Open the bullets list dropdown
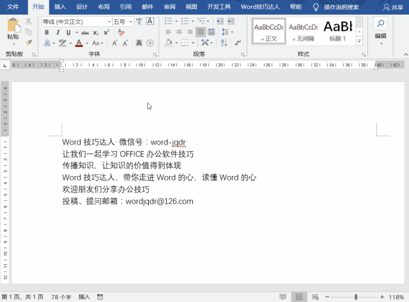Image resolution: width=409 pixels, height=302 pixels. 176,21
